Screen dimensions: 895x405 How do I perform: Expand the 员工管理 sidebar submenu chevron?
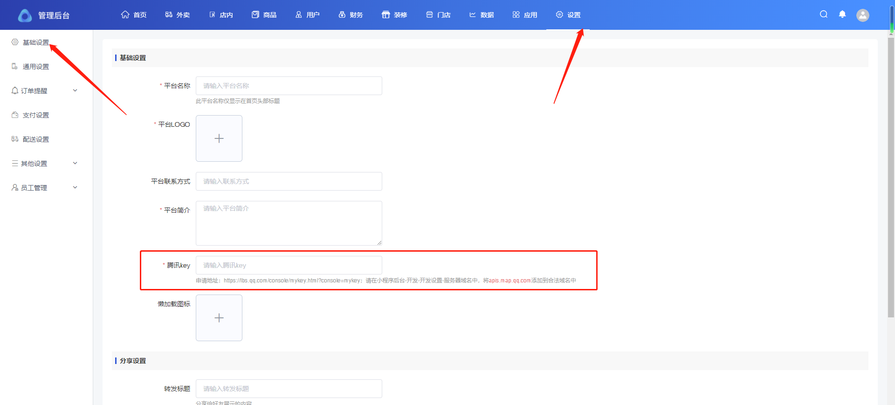pyautogui.click(x=75, y=187)
